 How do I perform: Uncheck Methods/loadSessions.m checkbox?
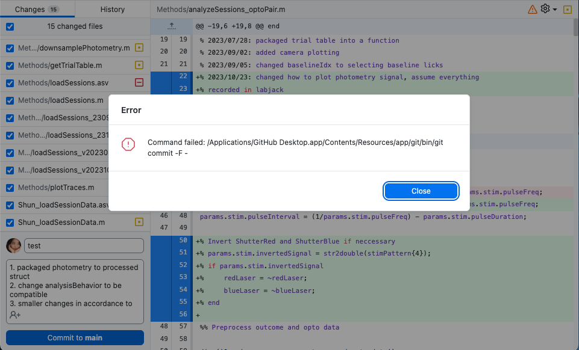click(9, 100)
